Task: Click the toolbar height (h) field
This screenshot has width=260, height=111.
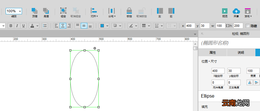Action: tap(238, 26)
